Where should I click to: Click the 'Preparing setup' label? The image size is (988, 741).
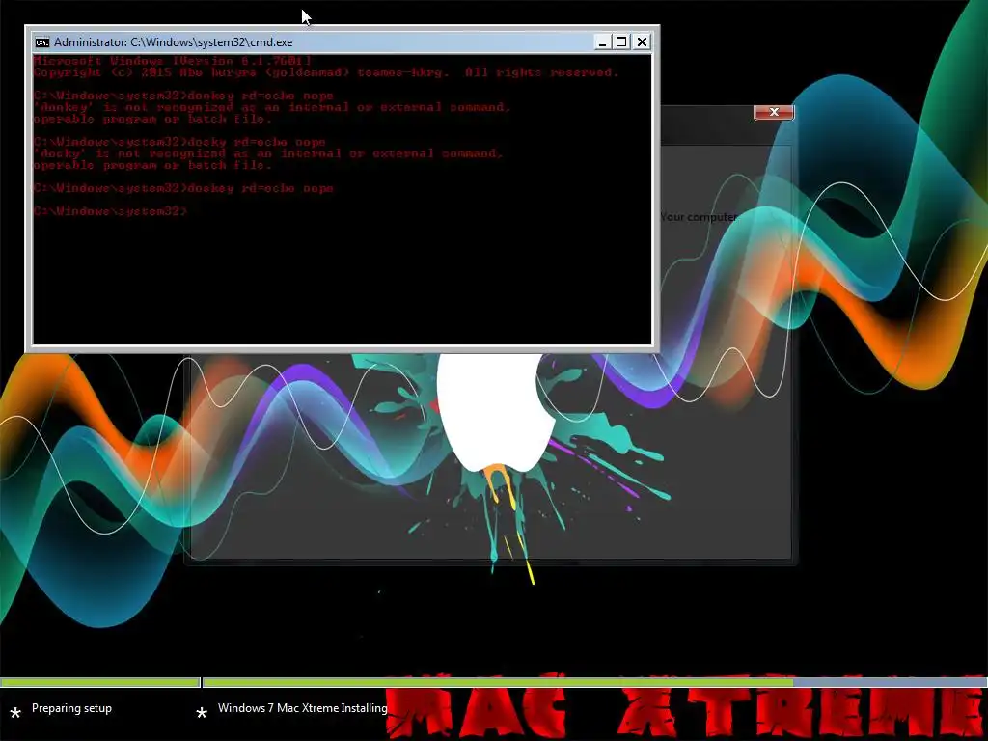pyautogui.click(x=71, y=708)
